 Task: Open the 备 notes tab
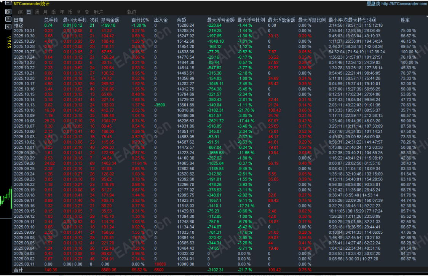tap(87, 12)
